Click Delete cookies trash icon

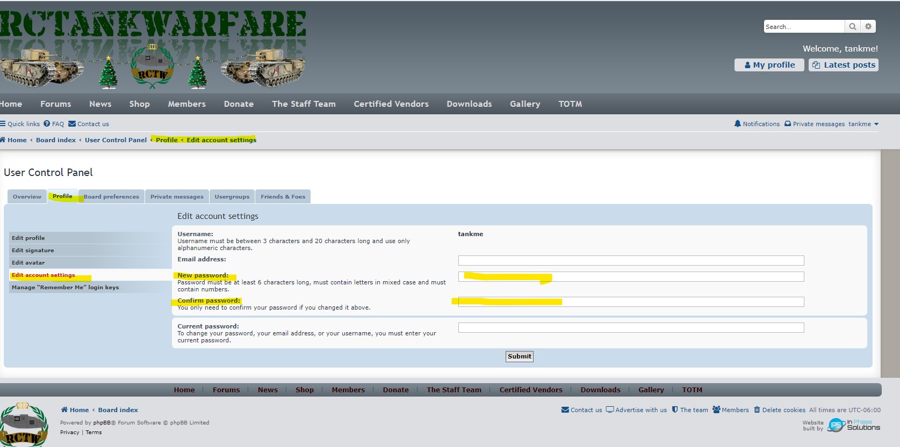pyautogui.click(x=757, y=410)
